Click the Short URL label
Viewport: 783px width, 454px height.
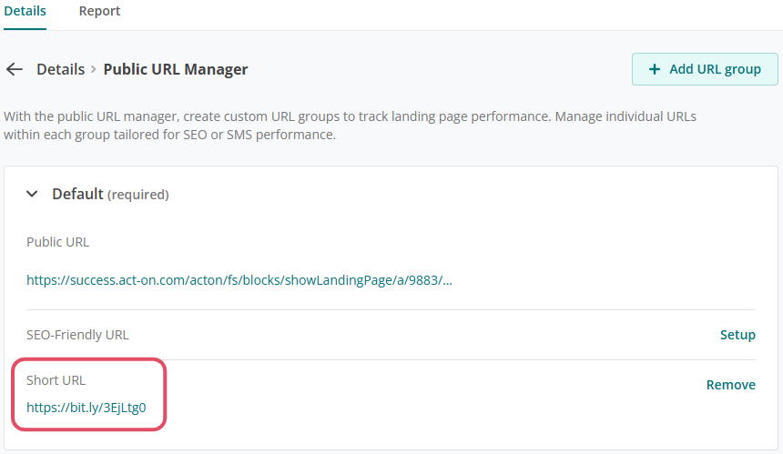(x=56, y=380)
